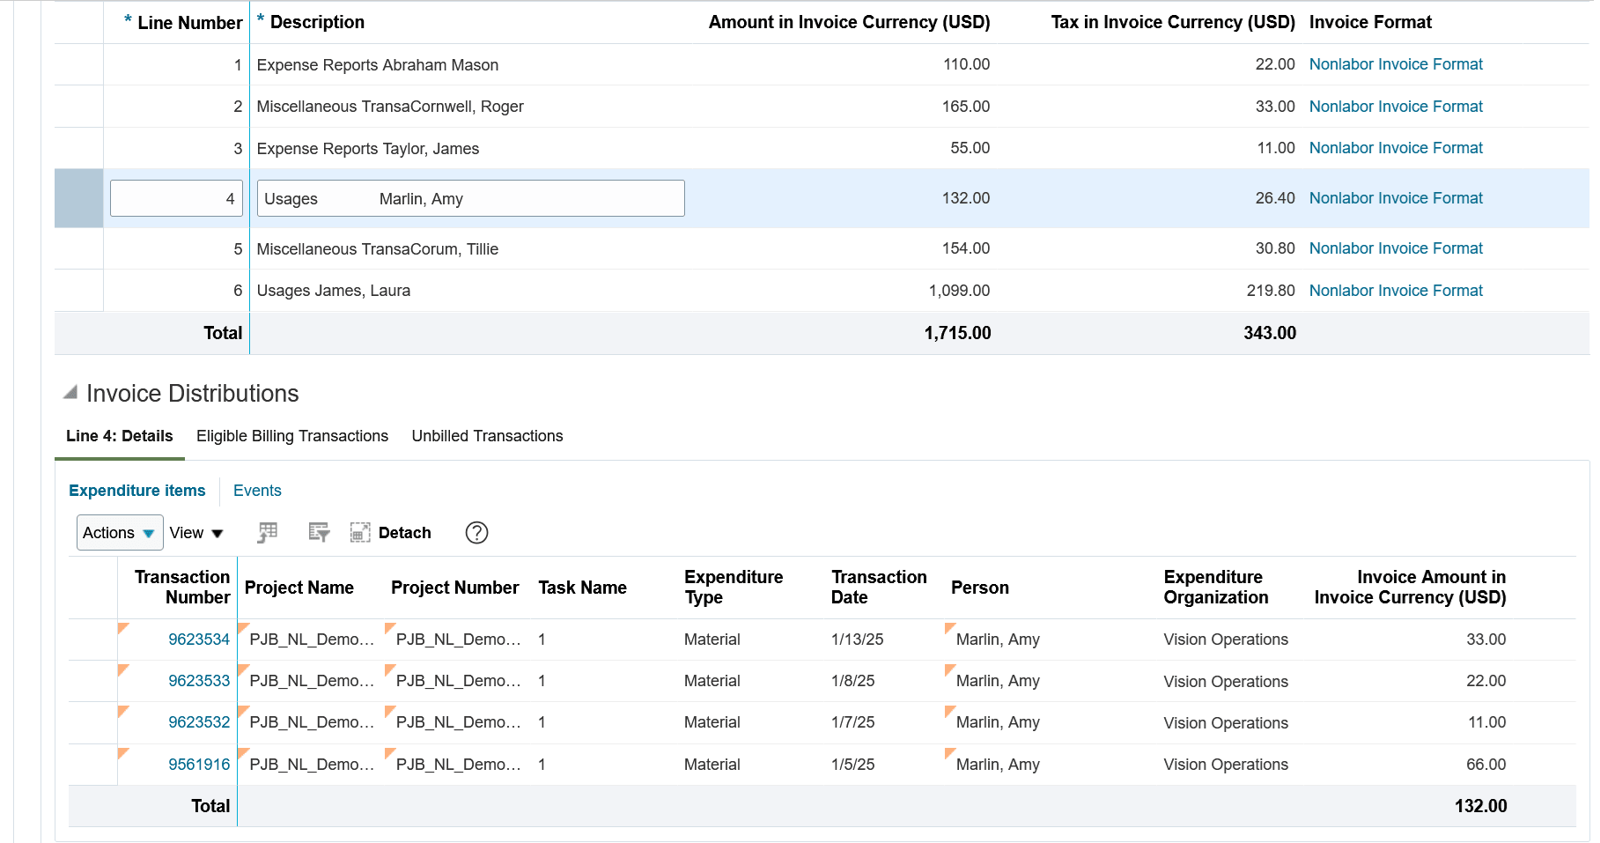Open transaction number 9623534 link
This screenshot has width=1600, height=843.
(199, 640)
